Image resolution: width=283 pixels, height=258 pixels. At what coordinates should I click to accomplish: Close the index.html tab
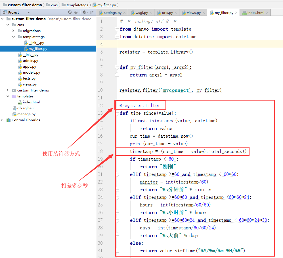click(267, 13)
